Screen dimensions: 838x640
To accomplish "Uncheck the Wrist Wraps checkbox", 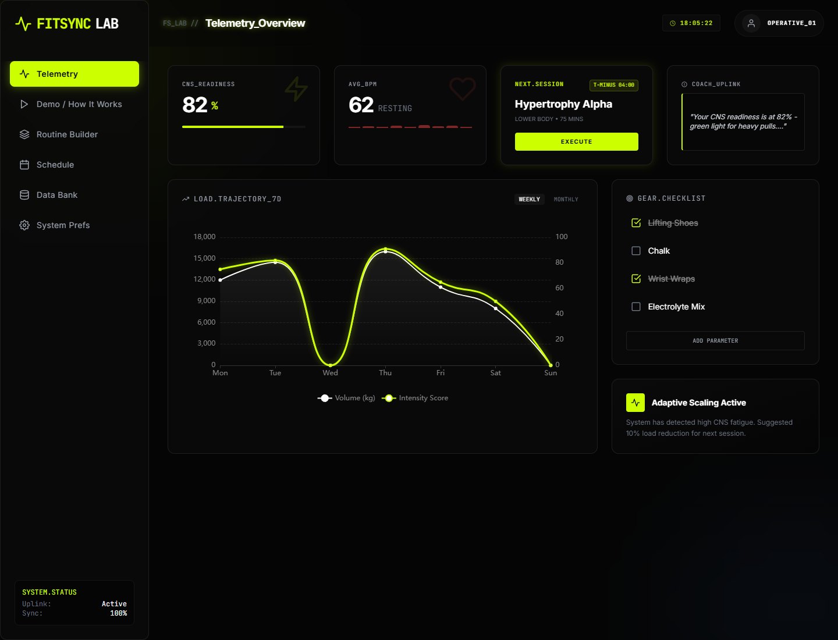I will click(636, 279).
